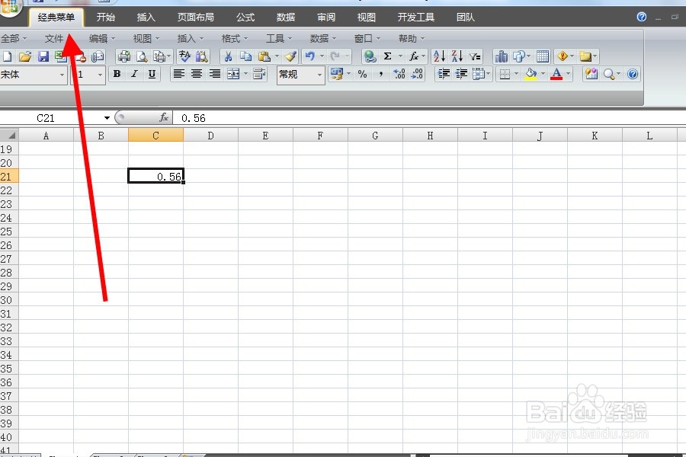Insert a chart with the column chart icon
Viewport: 686px width, 457px height.
[501, 56]
